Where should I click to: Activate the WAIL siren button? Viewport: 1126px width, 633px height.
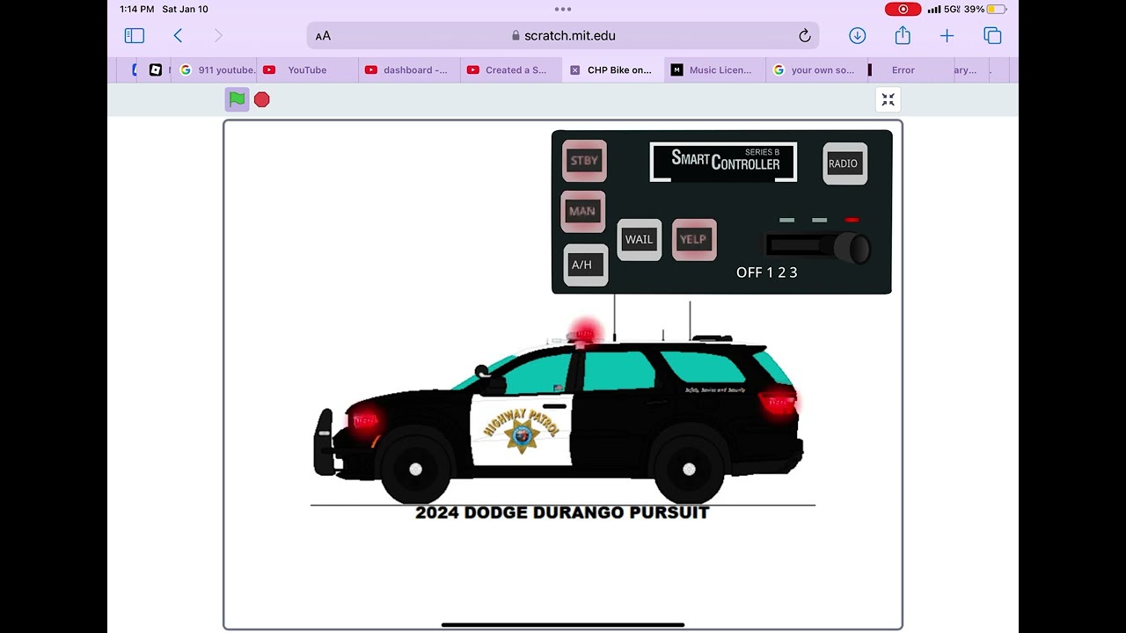coord(640,239)
